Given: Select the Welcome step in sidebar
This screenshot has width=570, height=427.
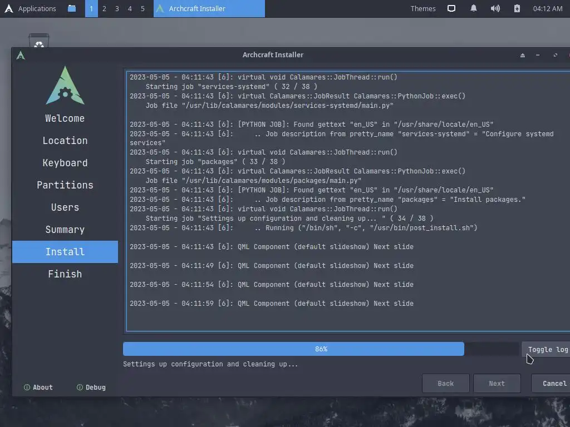Looking at the screenshot, I should 65,118.
